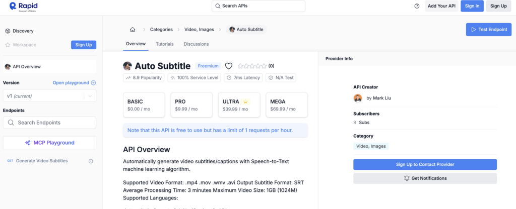Click the Discovery compass icon
The width and height of the screenshot is (516, 209).
tap(8, 31)
